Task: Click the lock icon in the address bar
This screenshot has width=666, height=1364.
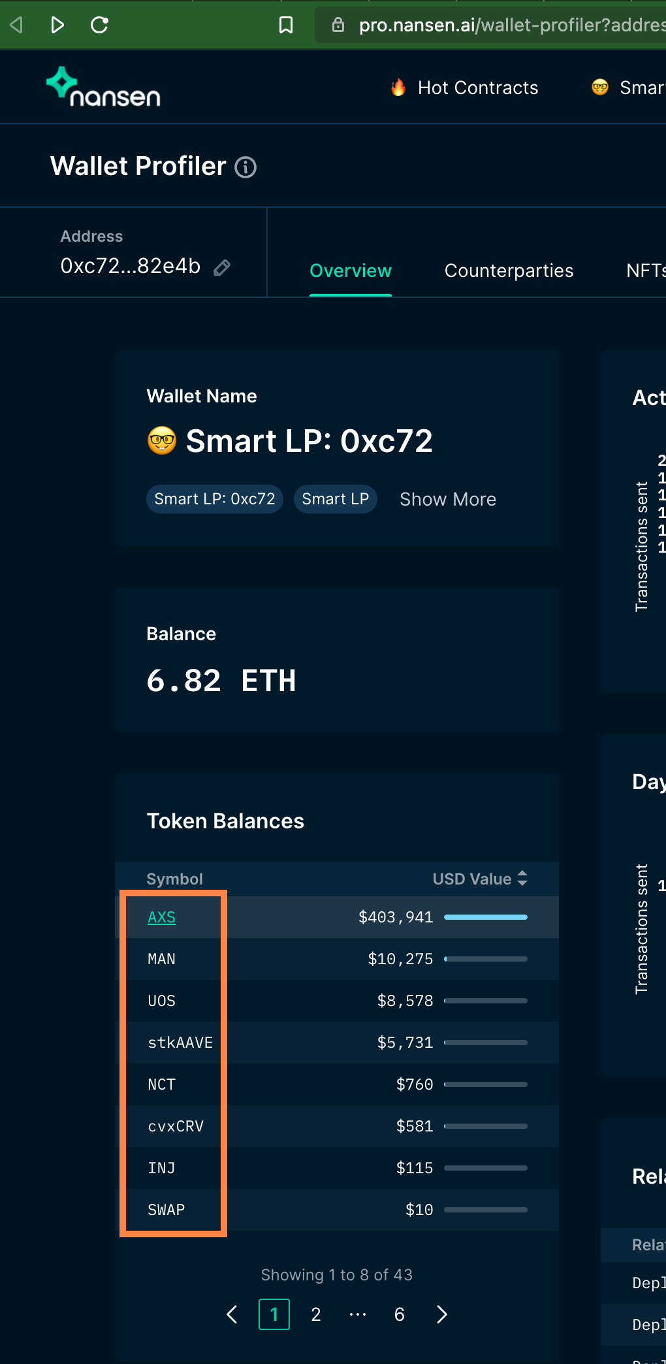Action: [x=338, y=25]
